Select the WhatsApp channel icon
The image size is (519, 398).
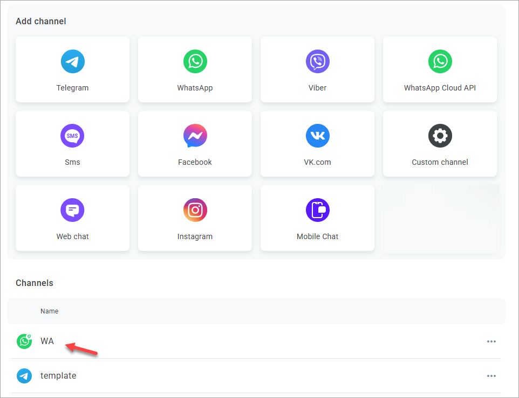click(x=195, y=61)
